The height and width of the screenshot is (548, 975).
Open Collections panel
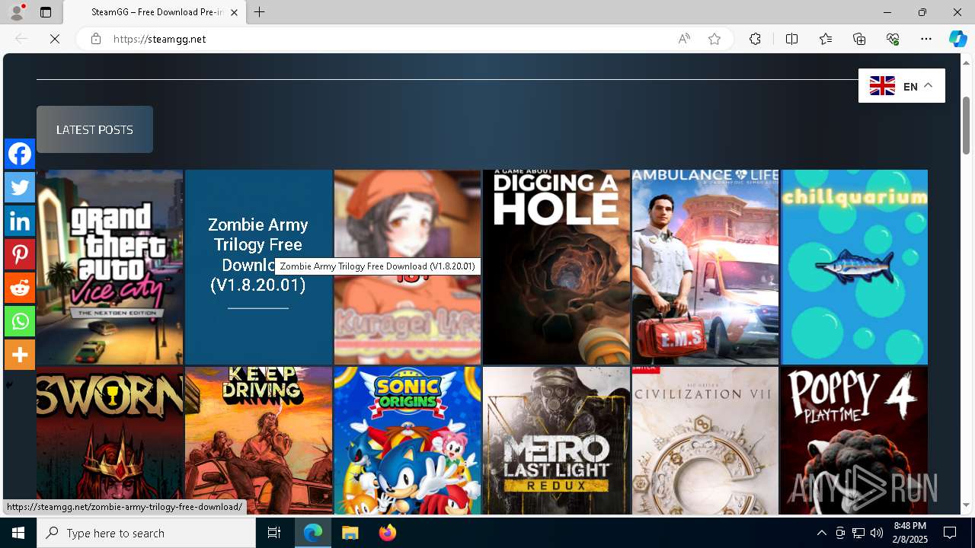859,39
